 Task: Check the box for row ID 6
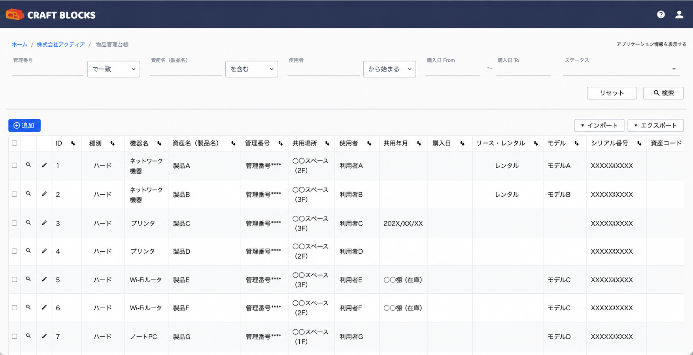pos(15,308)
